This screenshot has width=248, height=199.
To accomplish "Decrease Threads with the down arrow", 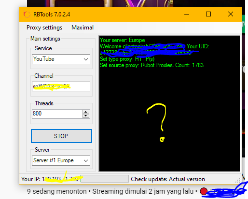I will [x=86, y=116].
